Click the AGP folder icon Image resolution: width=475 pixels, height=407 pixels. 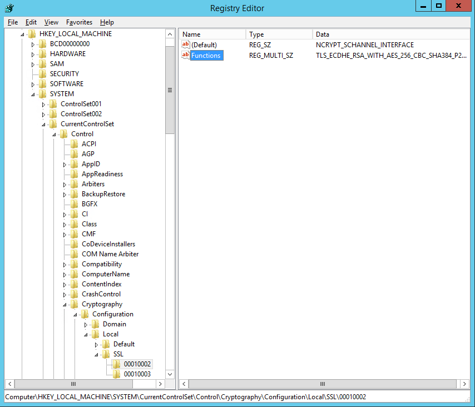[x=75, y=154]
